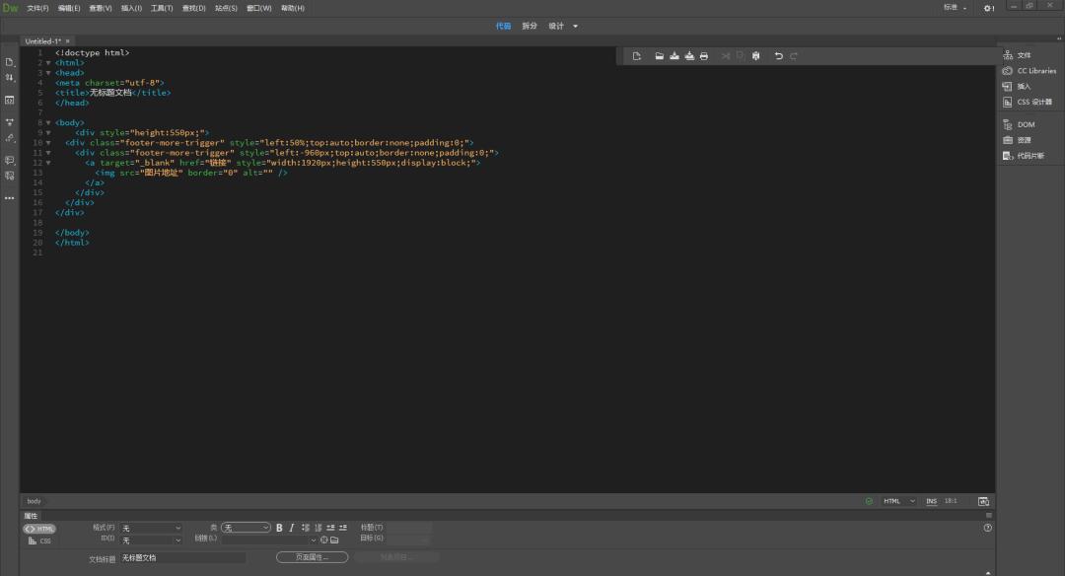The width and height of the screenshot is (1065, 576).
Task: Click the print icon in standard toolbar
Action: pos(704,56)
